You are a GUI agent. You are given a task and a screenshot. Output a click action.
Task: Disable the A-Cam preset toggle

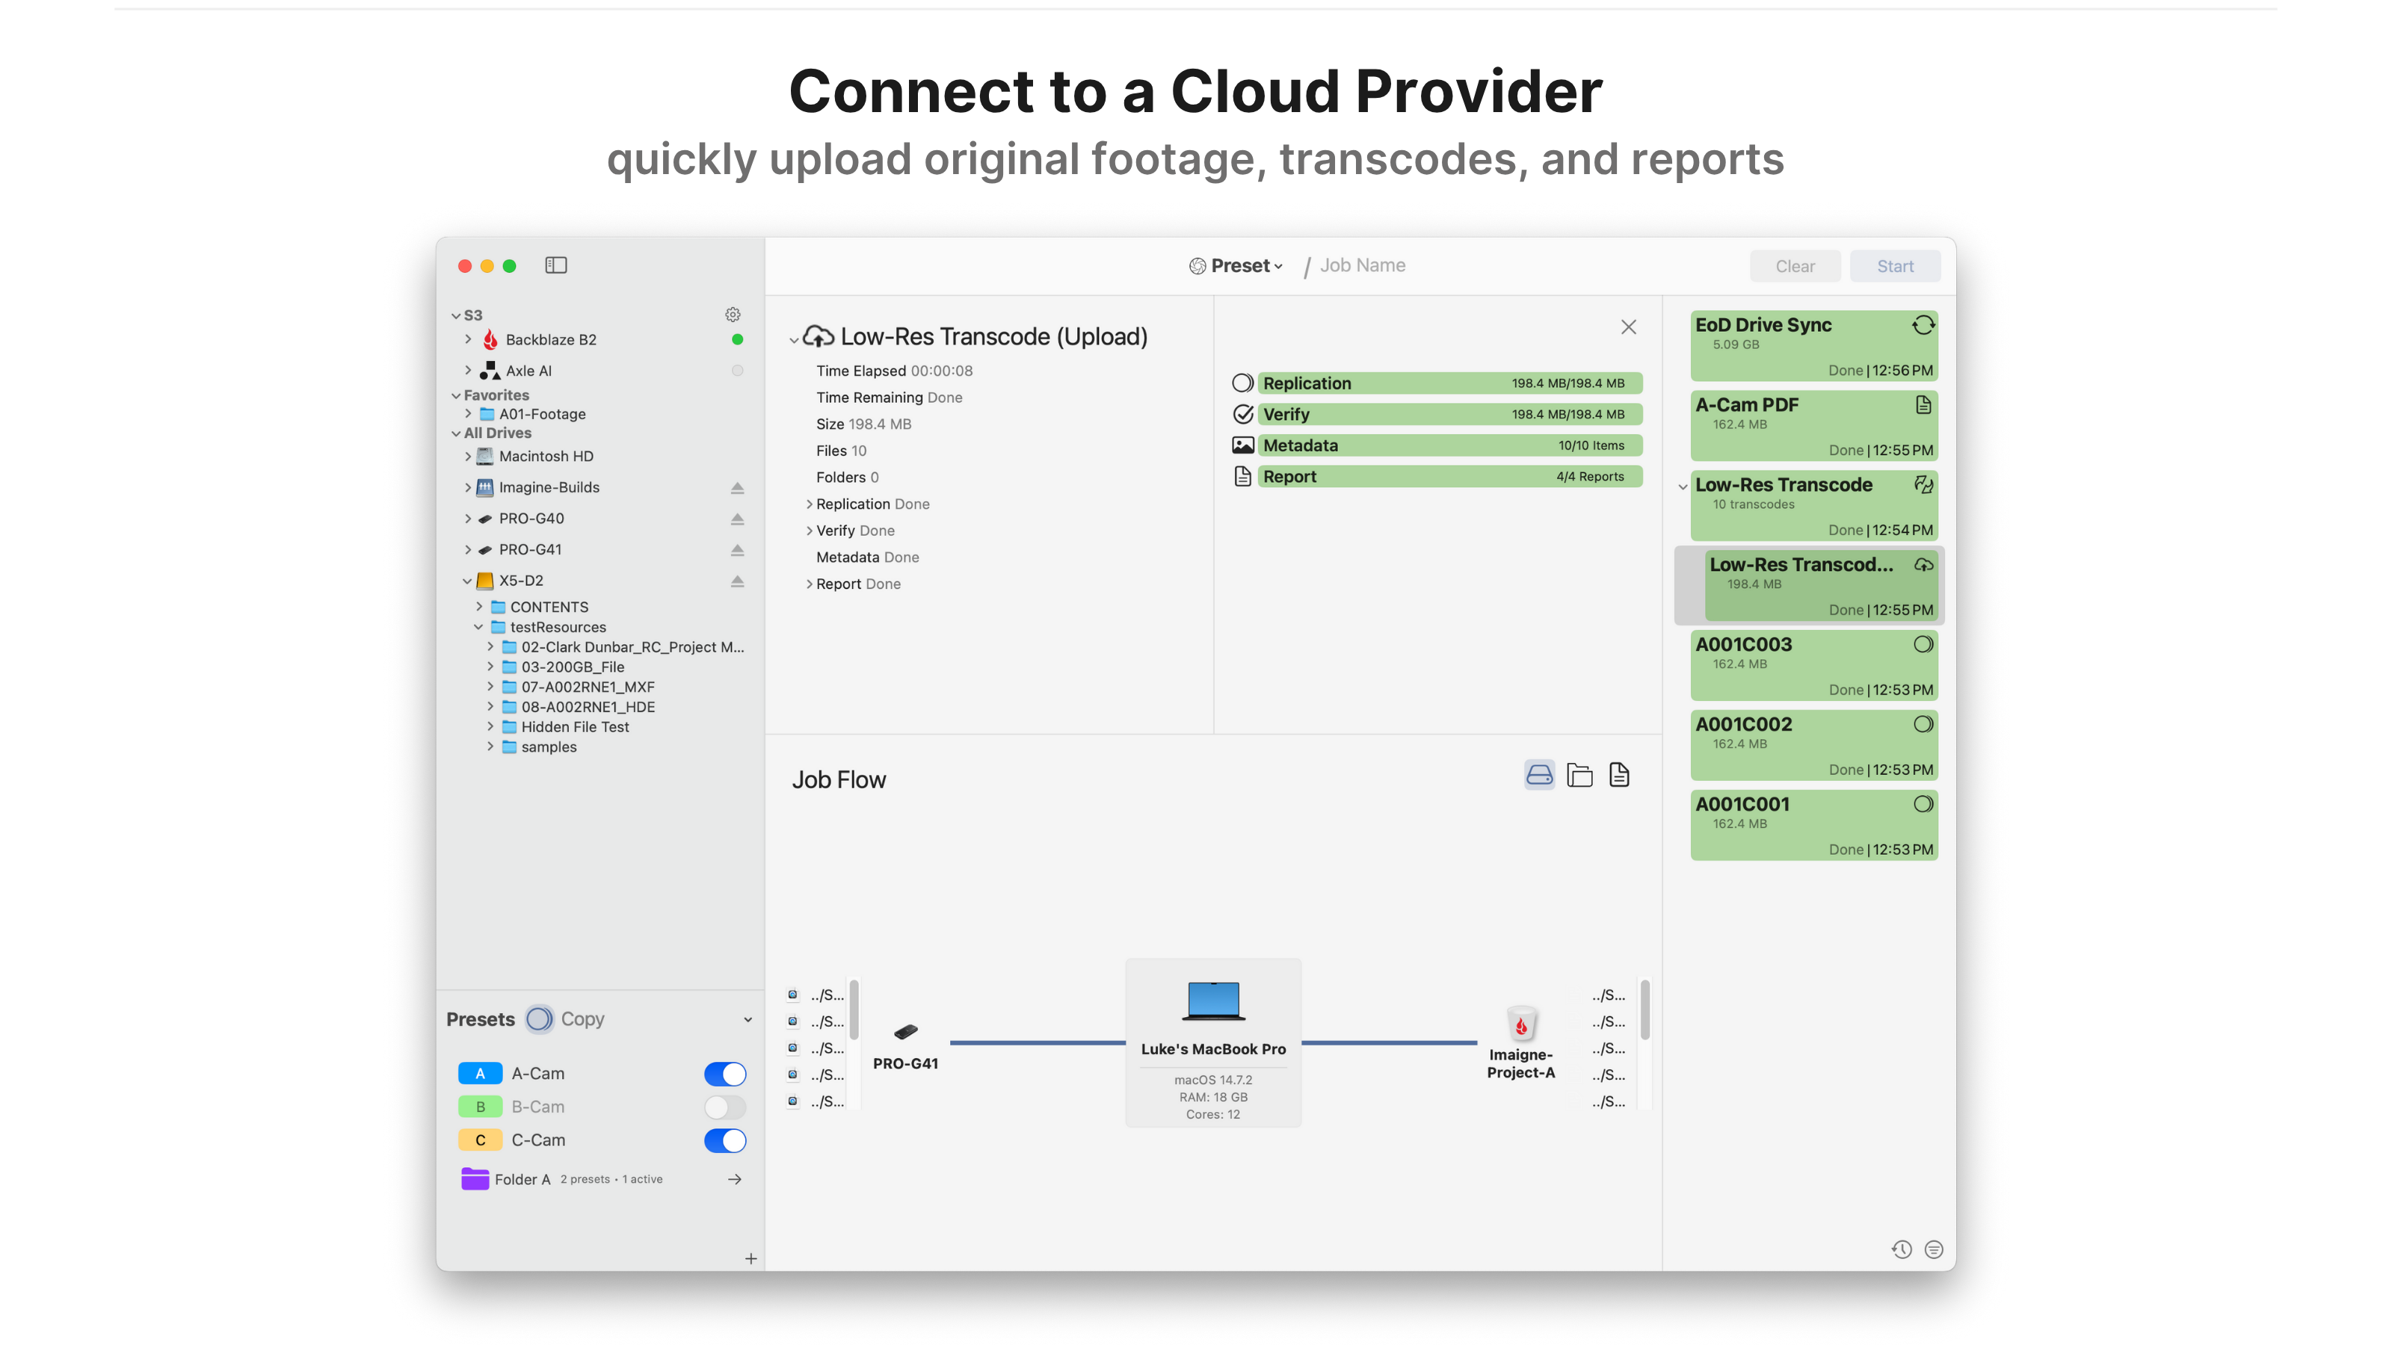[724, 1074]
